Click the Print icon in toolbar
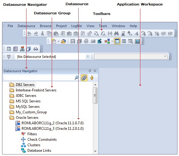This screenshot has height=156, width=179. tap(86, 41)
